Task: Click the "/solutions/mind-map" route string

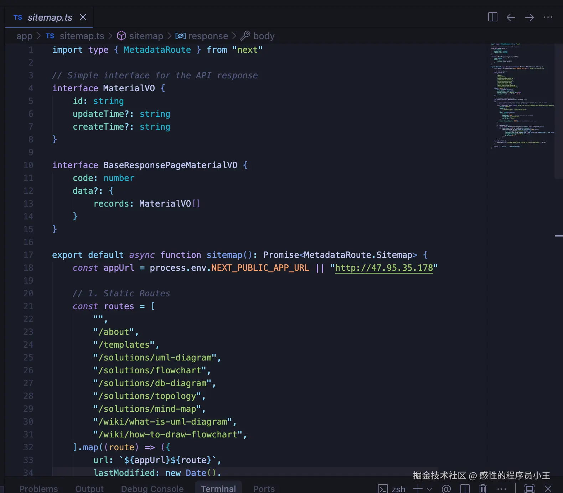Action: [x=147, y=409]
